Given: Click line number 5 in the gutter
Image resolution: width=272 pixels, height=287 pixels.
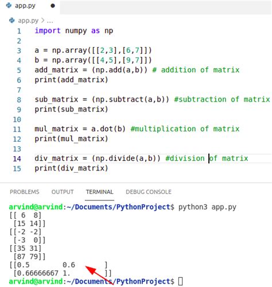Looking at the screenshot, I should [19, 70].
